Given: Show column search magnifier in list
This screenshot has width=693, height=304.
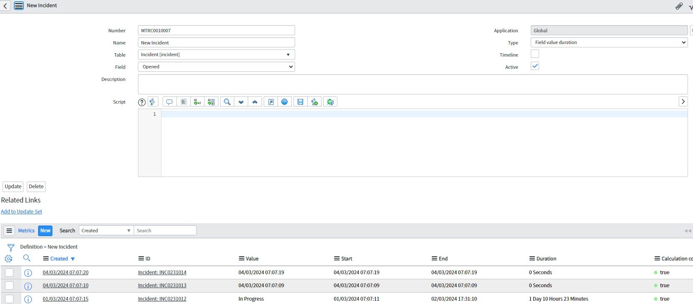Looking at the screenshot, I should (x=26, y=258).
